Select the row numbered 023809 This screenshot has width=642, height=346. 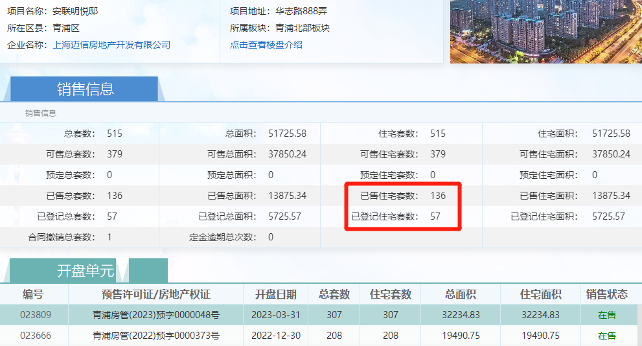[x=319, y=315]
